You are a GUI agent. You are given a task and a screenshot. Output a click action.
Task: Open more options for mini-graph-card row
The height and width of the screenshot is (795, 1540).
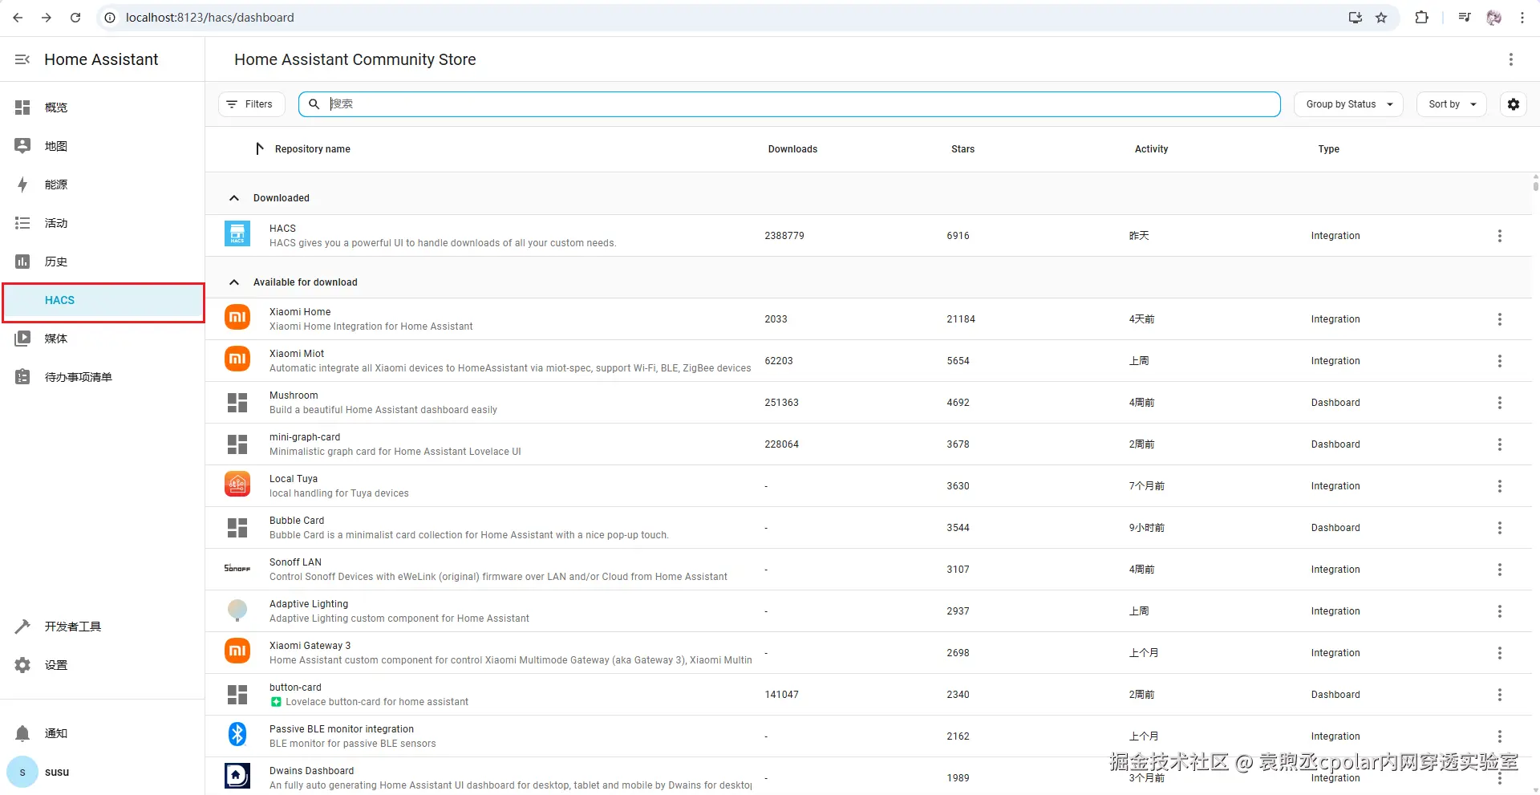tap(1500, 444)
